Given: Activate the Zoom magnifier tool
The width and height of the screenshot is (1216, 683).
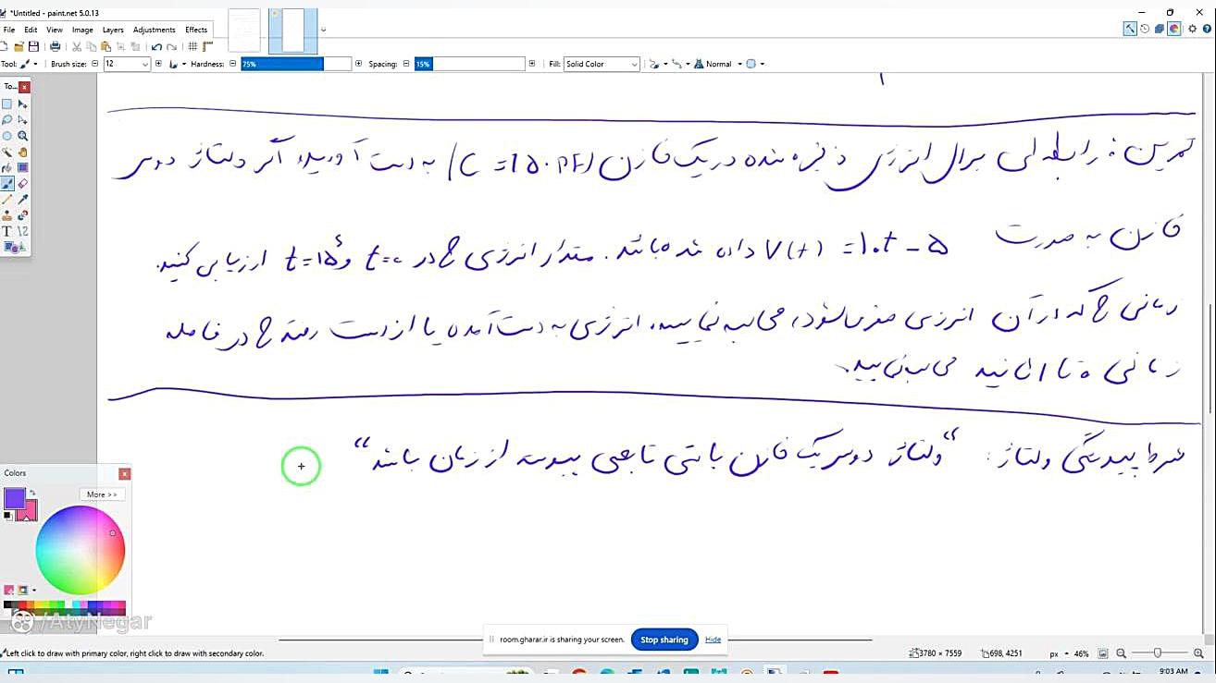Looking at the screenshot, I should (23, 136).
